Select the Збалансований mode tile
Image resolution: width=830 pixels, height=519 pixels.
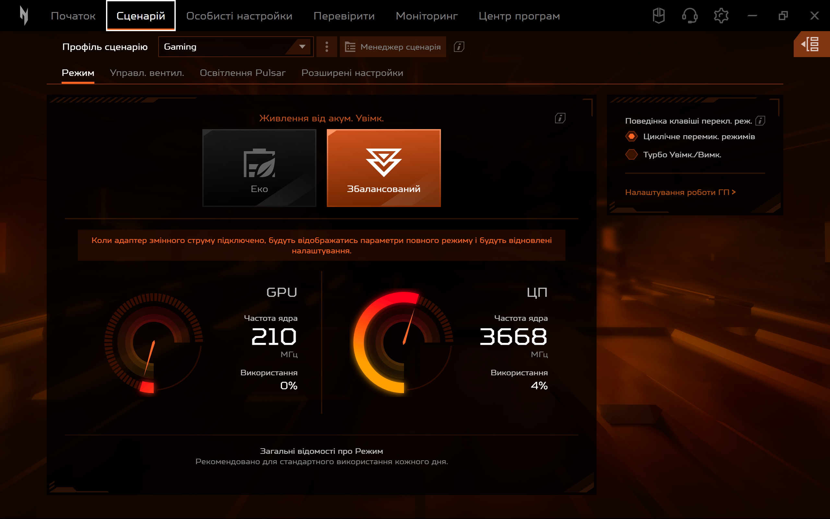(x=384, y=168)
